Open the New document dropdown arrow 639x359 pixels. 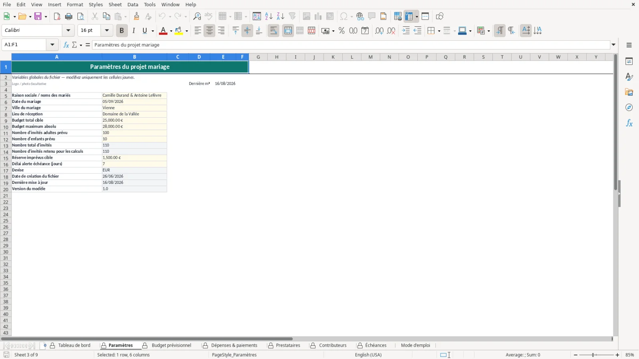coord(14,17)
